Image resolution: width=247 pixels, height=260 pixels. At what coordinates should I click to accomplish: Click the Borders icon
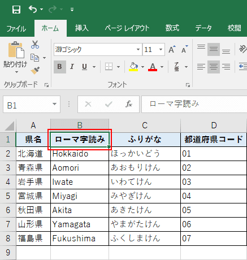click(x=109, y=67)
